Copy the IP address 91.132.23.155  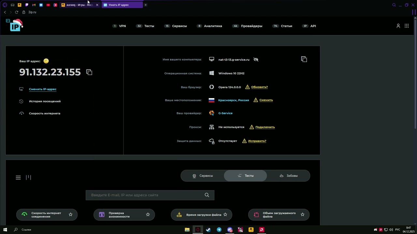coord(89,72)
